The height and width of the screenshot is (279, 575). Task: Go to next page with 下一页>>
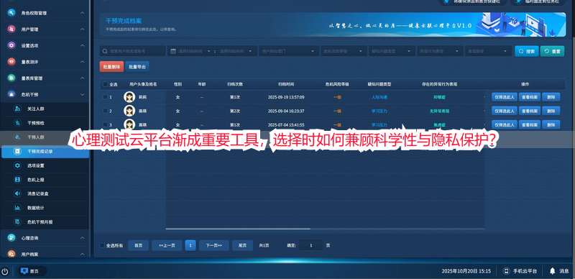click(213, 245)
